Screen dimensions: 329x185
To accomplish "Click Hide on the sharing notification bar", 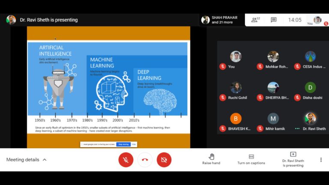I will 134,144.
